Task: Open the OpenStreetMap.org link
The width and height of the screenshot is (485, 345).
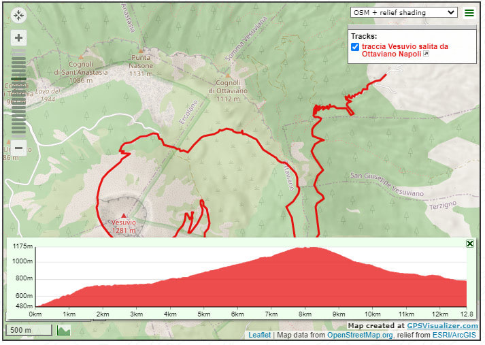Action: (360, 335)
